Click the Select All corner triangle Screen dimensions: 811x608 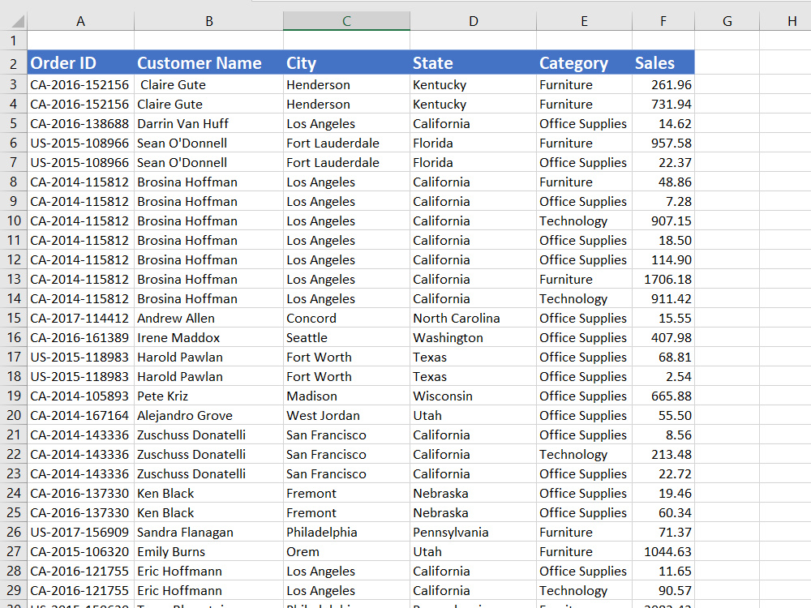coord(18,21)
